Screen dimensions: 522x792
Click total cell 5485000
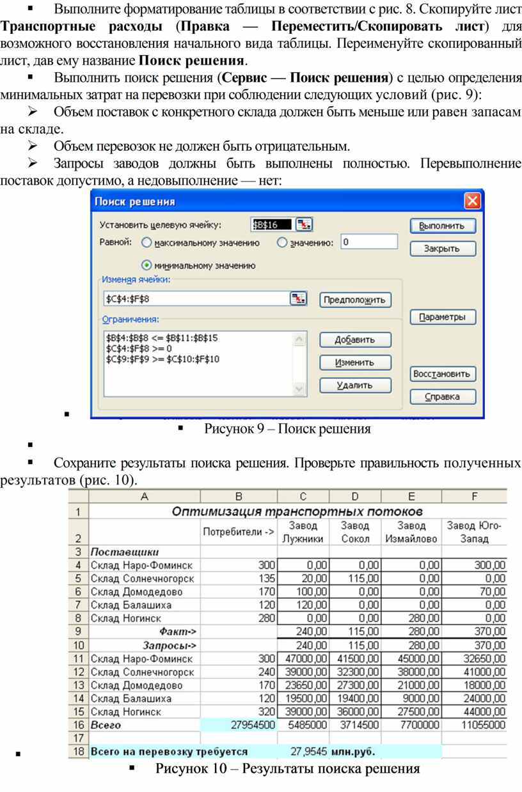coord(304,726)
